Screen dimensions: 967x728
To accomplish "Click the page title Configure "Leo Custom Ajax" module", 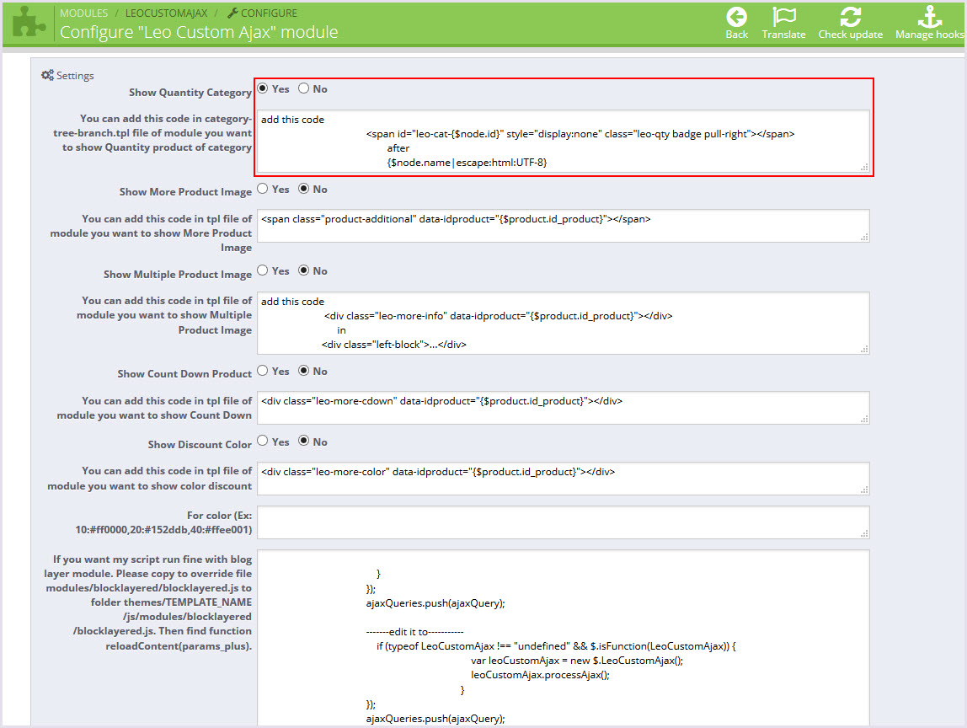I will tap(199, 32).
